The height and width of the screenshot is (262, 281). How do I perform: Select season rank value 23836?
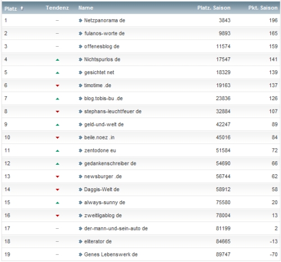click(x=223, y=98)
